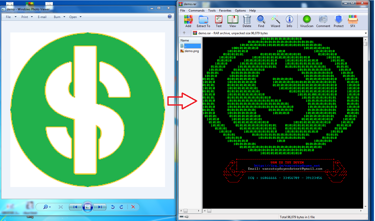The image size is (375, 221).
Task: Click the file list scroll left arrow
Action: pos(181,211)
